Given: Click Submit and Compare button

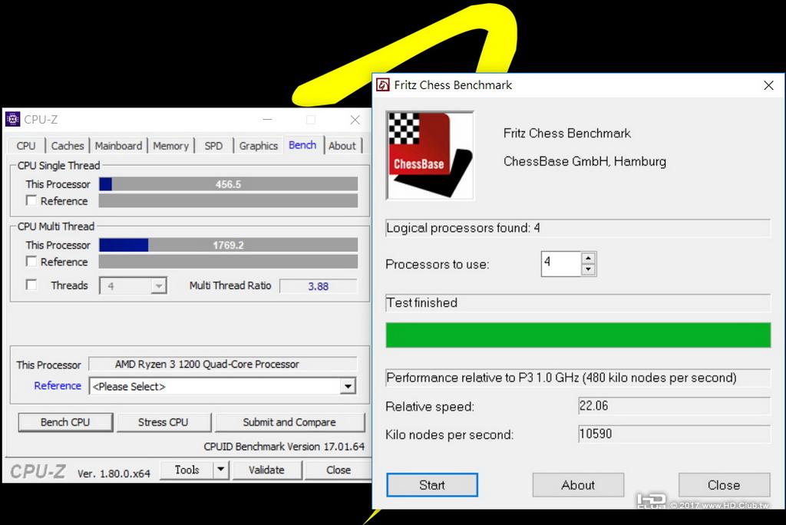Looking at the screenshot, I should coord(289,422).
